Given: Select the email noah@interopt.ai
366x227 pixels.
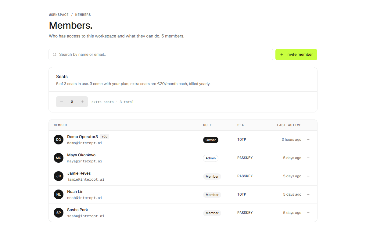Looking at the screenshot, I should [x=84, y=198].
